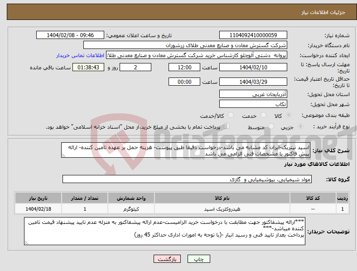The height and width of the screenshot is (271, 357).
Task: Click the جزئیات اطلاعات نیاز header title
Action: 323,12
